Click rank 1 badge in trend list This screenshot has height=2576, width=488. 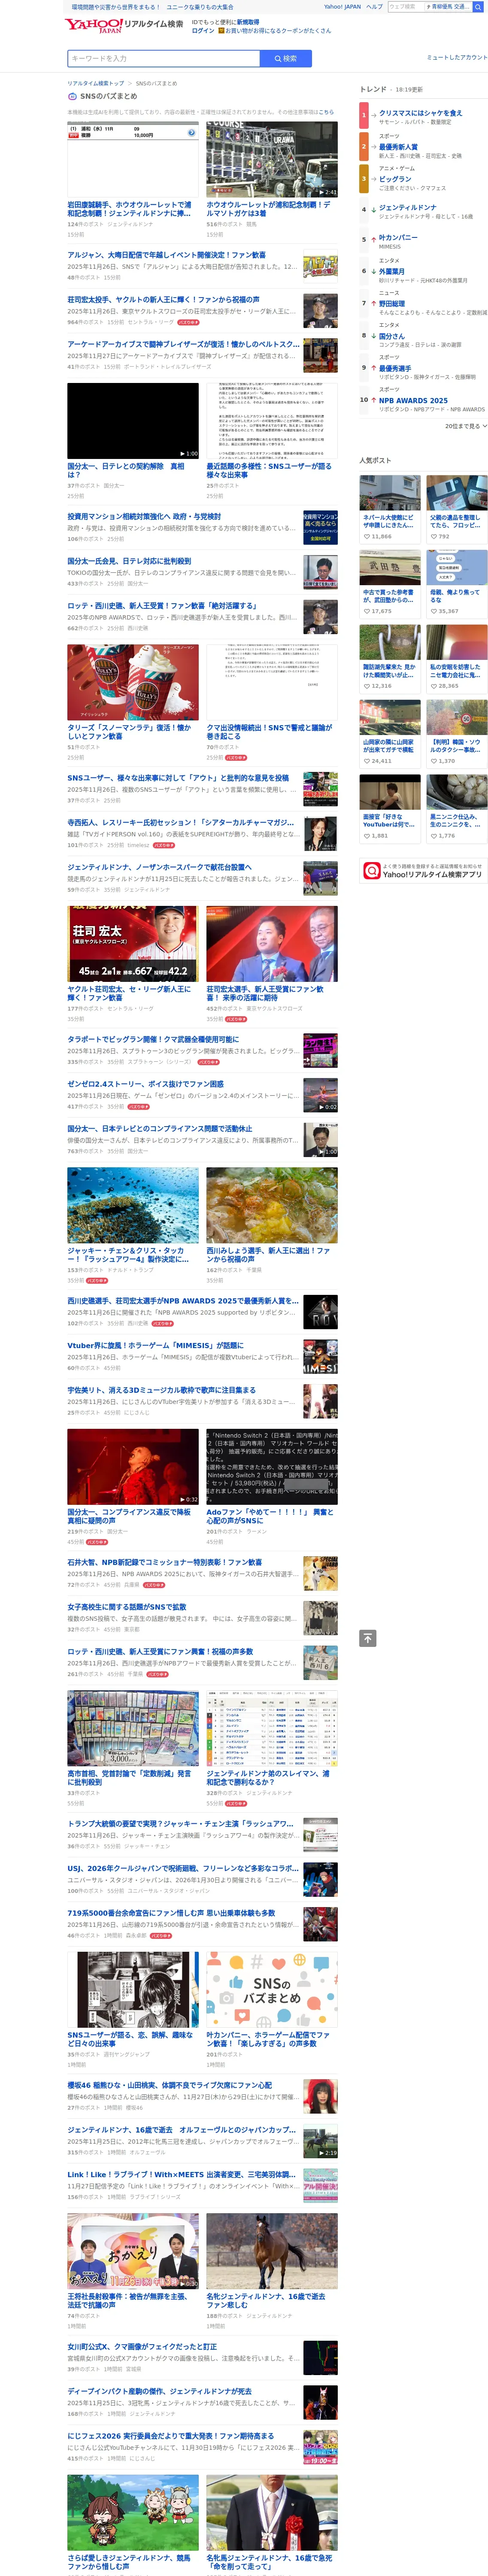pos(364,115)
